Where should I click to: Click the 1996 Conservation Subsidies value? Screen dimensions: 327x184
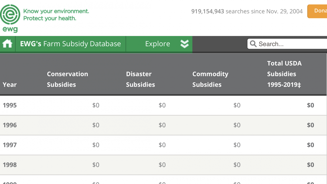point(96,125)
